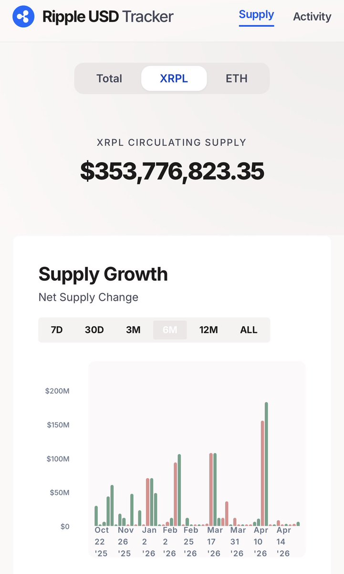The width and height of the screenshot is (344, 574).
Task: Select the XRPL network toggle
Action: coord(174,78)
